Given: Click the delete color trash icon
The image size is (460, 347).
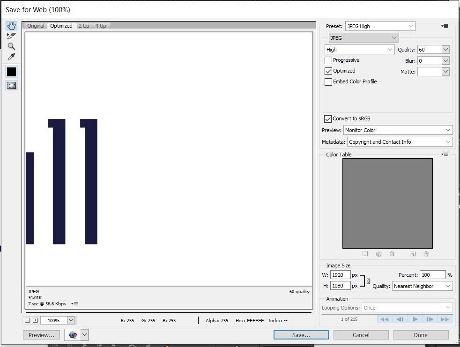Looking at the screenshot, I should pos(426,254).
